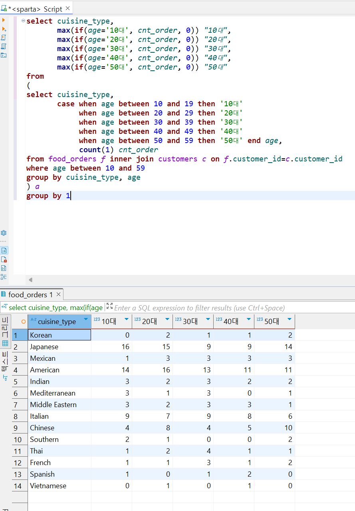Execute the full SQL script
Image resolution: width=355 pixels, height=511 pixels.
point(4,38)
